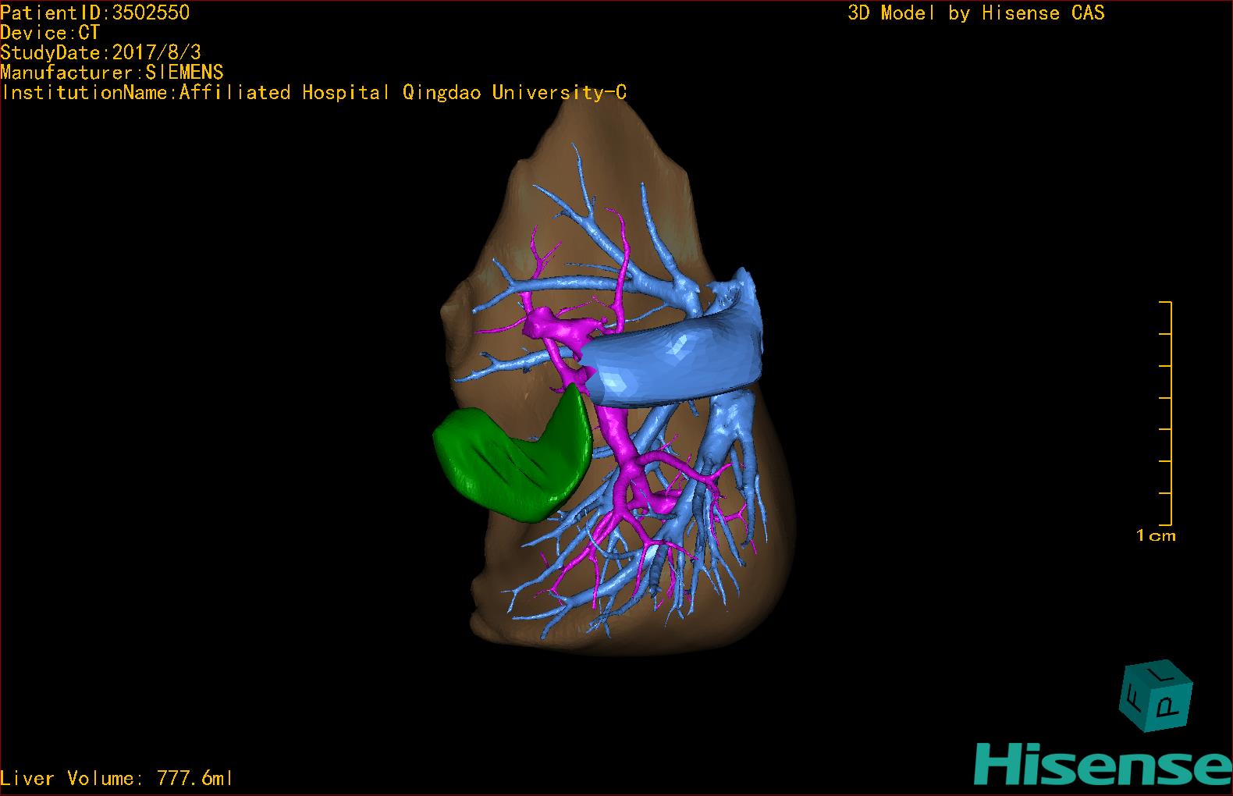Click the vertical scale ruler

point(1166,413)
